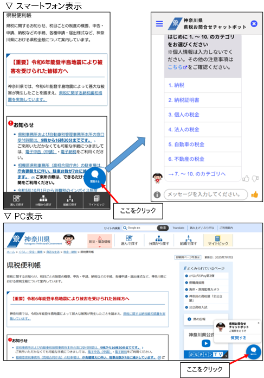Open smartphone link on 窓口受付時間 9時から16時30分

pos(61,137)
